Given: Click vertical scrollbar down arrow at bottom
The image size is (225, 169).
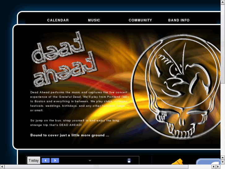Looking at the screenshot, I should coord(223,162).
